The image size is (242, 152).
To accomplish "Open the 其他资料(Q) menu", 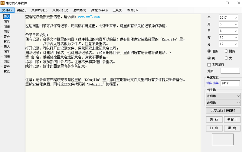I will [99, 10].
